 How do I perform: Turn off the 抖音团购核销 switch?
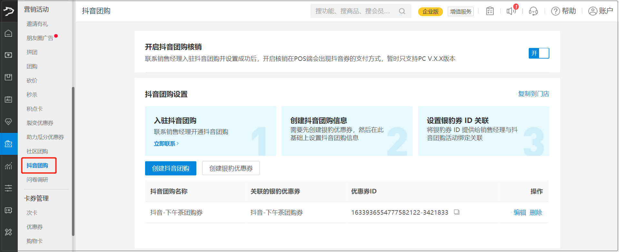click(x=539, y=53)
